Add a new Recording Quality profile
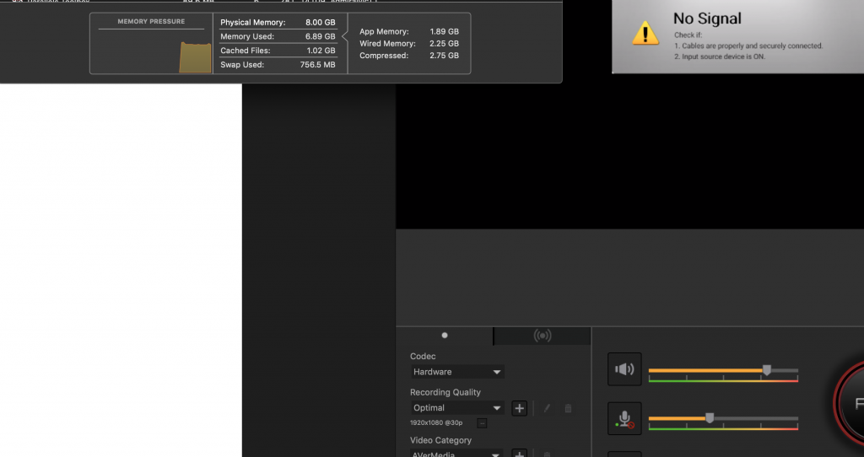The width and height of the screenshot is (864, 457). 519,408
